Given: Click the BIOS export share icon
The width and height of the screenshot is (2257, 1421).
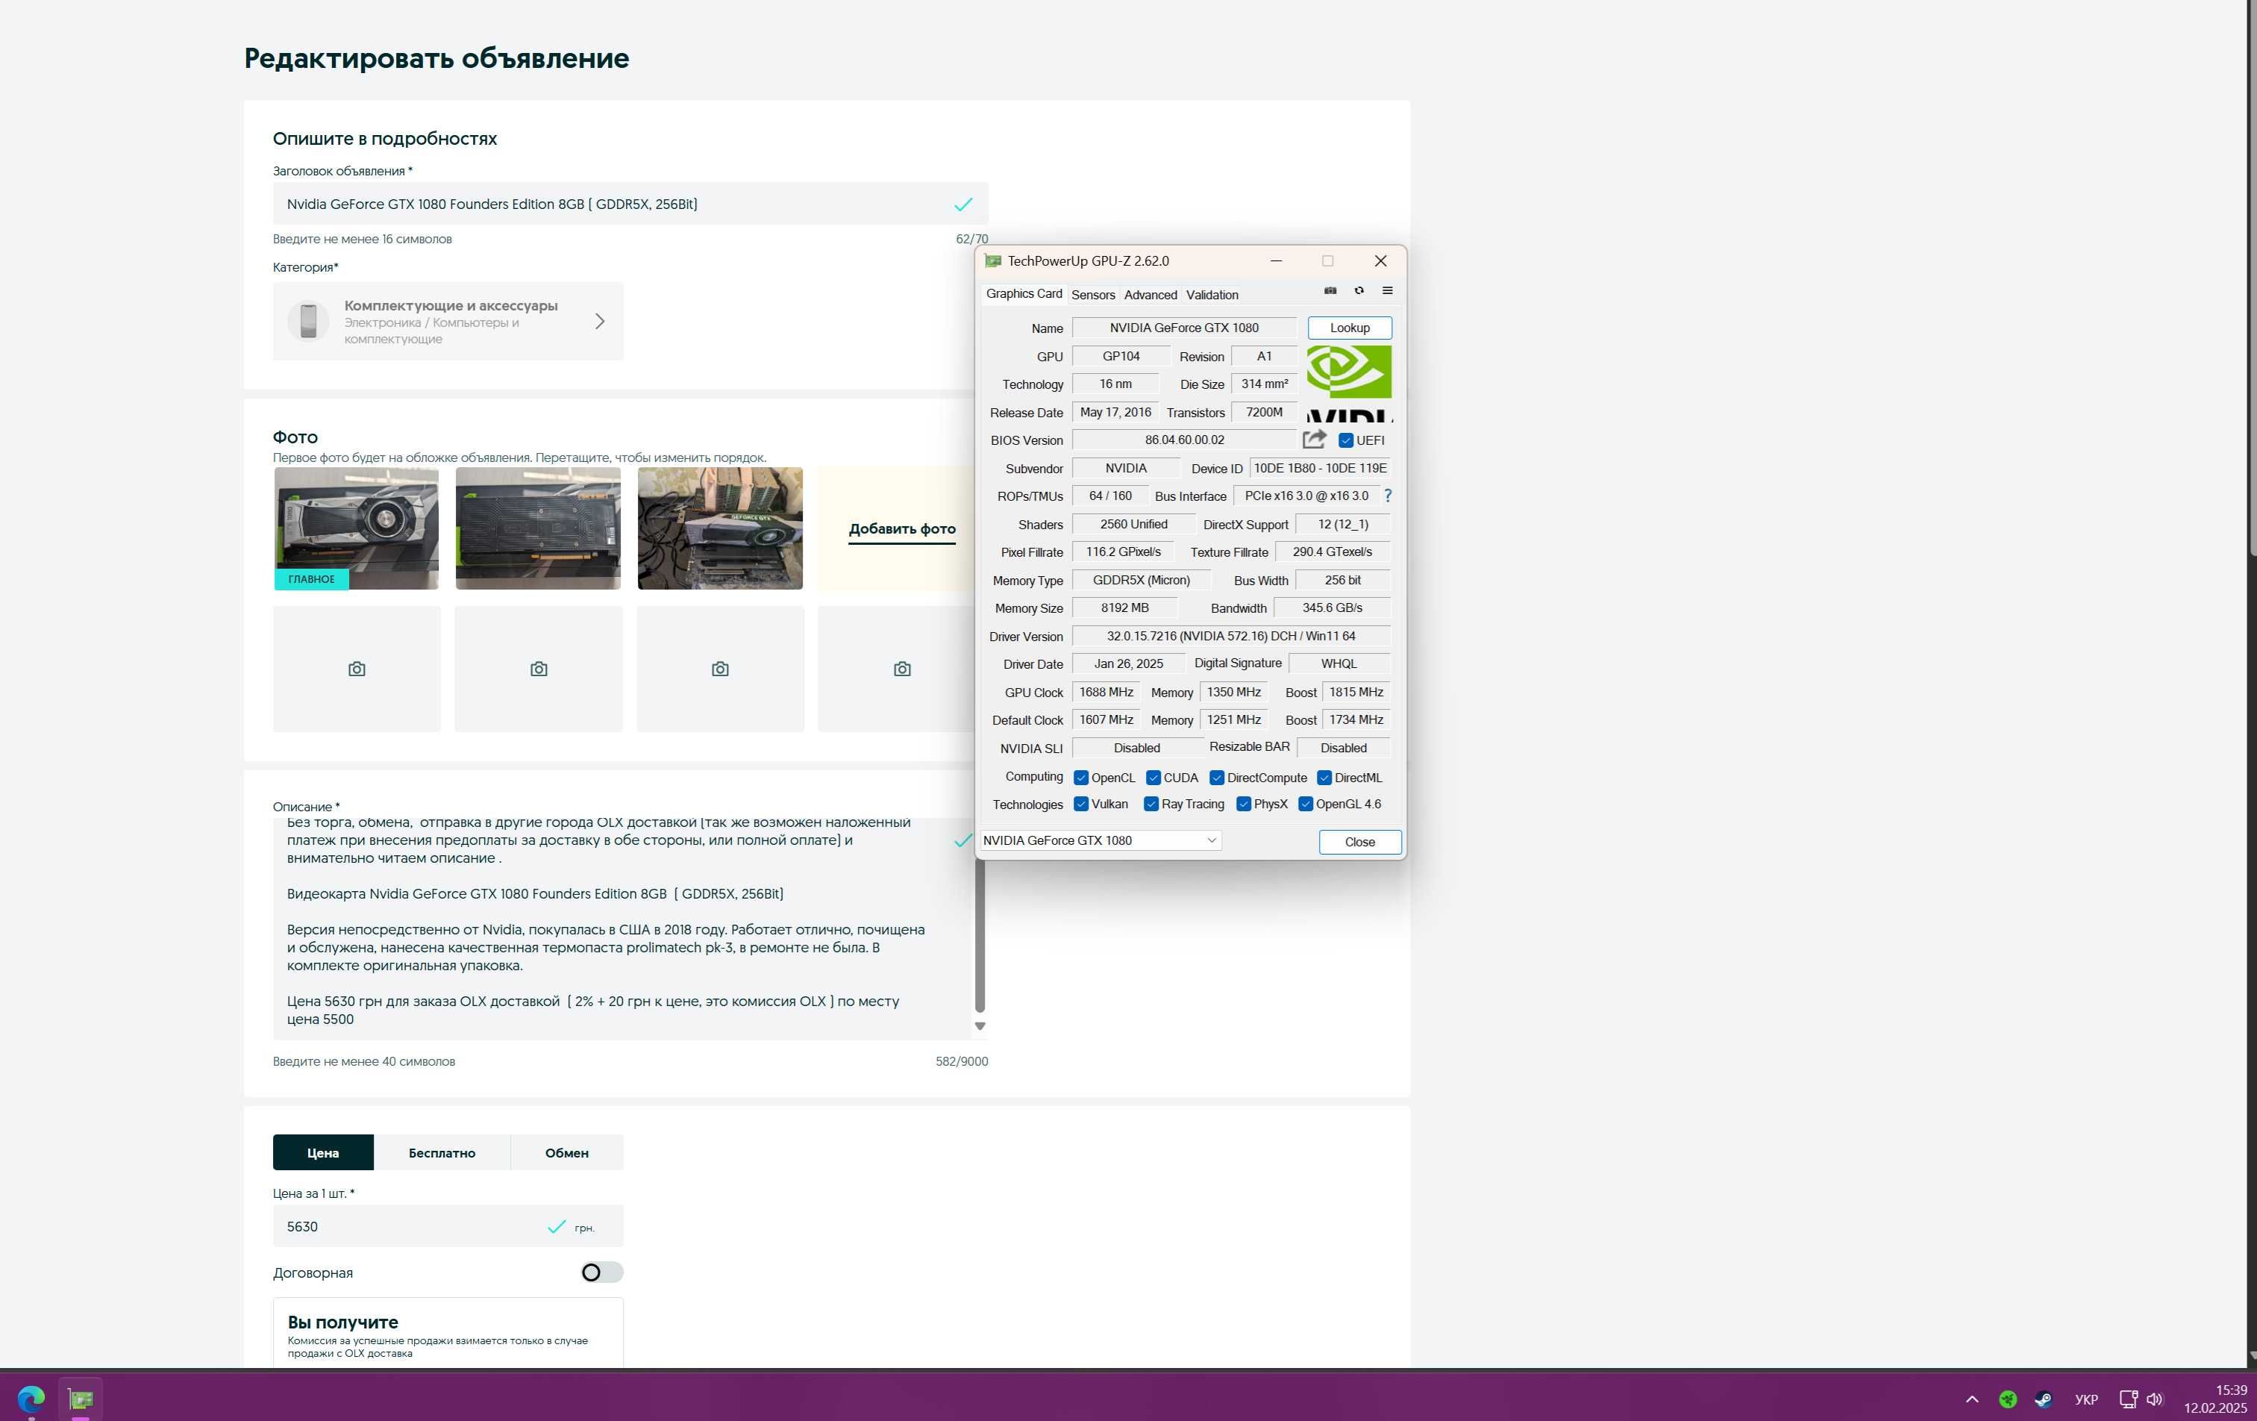Looking at the screenshot, I should [1314, 439].
